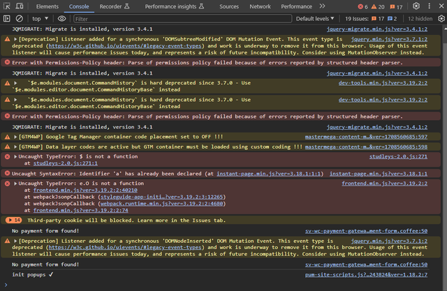Open console settings gear icon
The image size is (447, 291).
pyautogui.click(x=441, y=19)
